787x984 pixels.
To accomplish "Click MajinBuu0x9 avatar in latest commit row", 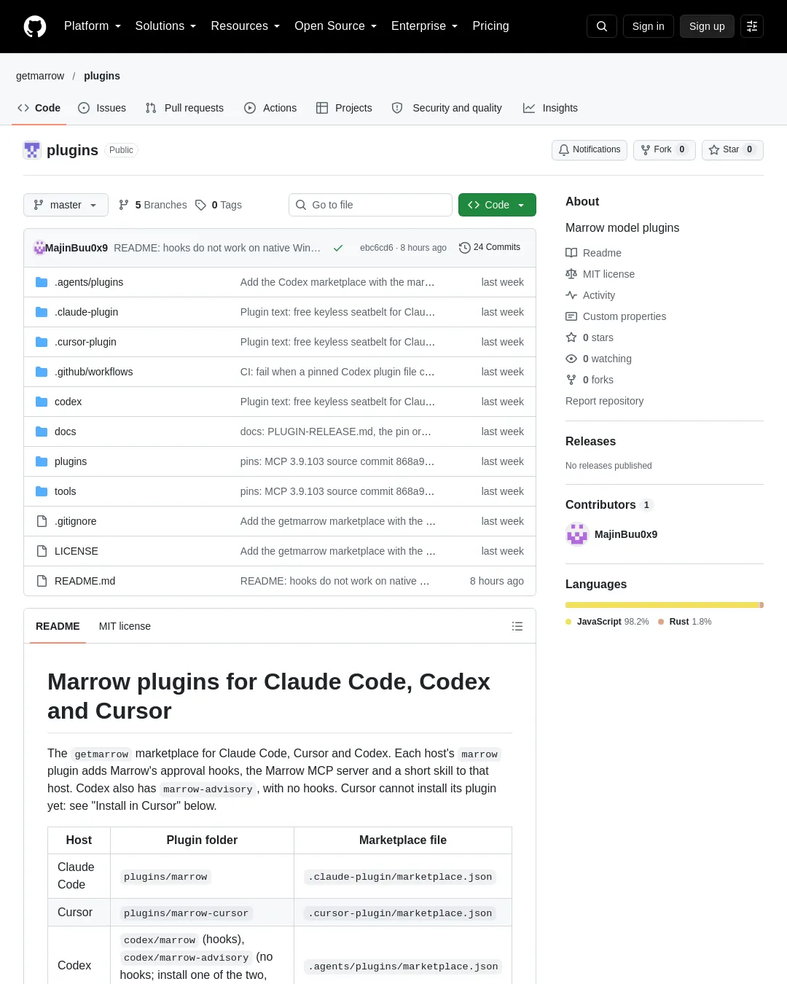I will pyautogui.click(x=39, y=248).
